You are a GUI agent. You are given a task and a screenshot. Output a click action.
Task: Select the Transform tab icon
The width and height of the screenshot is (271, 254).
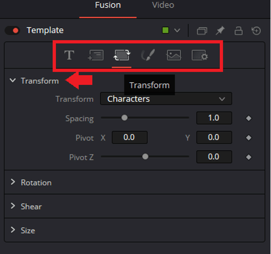pyautogui.click(x=122, y=55)
